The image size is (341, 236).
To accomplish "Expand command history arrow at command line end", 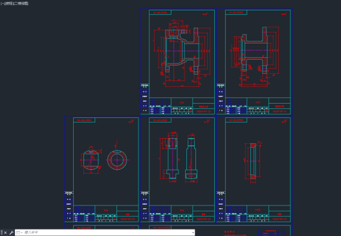I will pos(193,233).
